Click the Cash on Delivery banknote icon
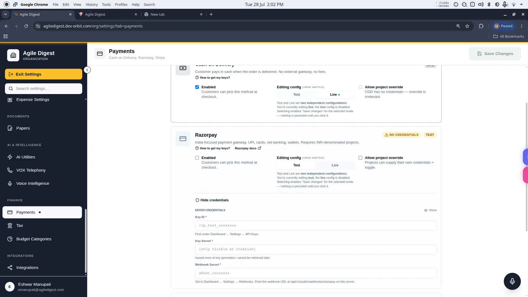The width and height of the screenshot is (528, 297). click(183, 68)
